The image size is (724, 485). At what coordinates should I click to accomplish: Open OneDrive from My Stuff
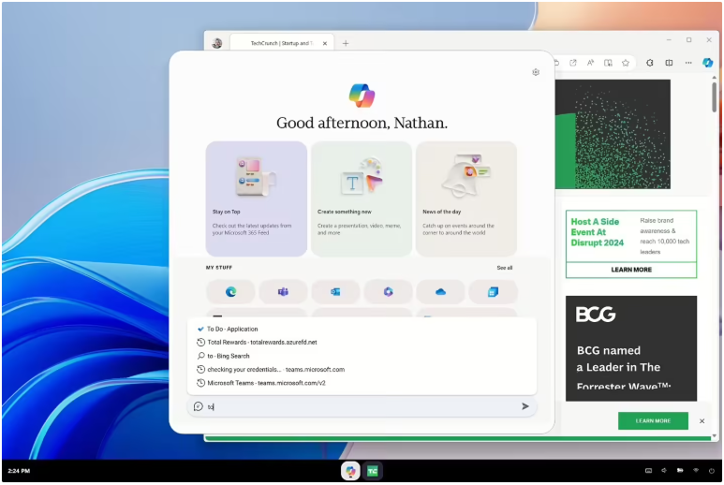pos(440,291)
